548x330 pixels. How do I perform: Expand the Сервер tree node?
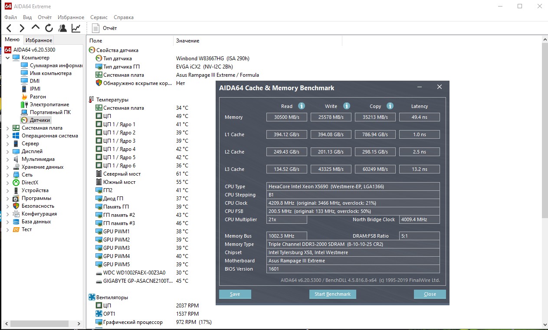click(8, 144)
